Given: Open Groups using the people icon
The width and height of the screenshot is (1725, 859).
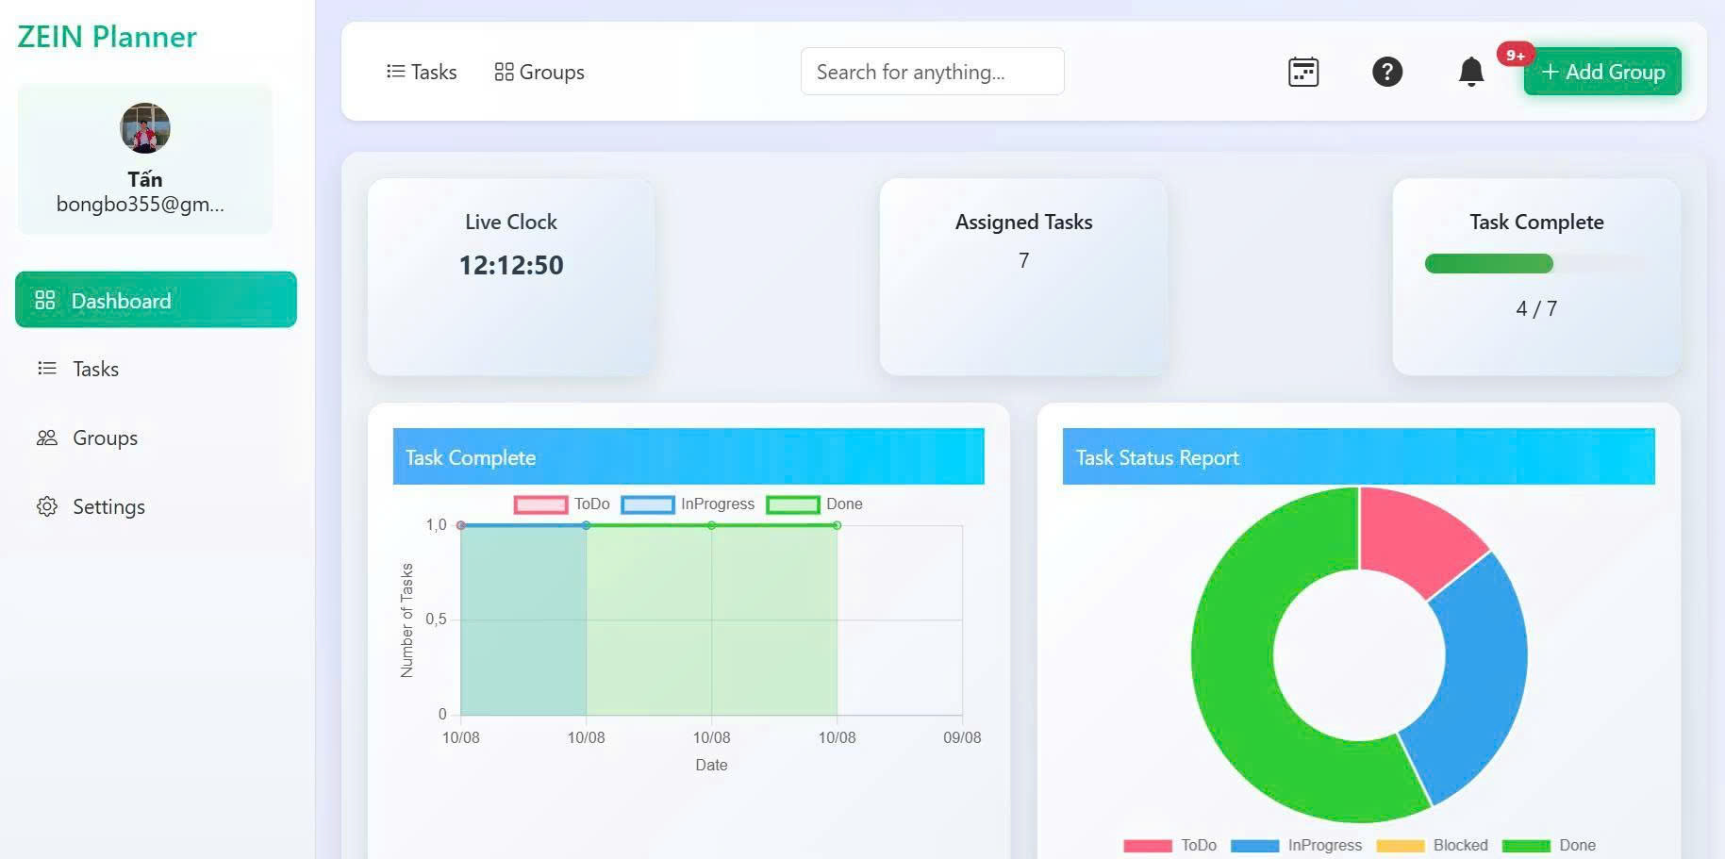Looking at the screenshot, I should click(x=46, y=438).
